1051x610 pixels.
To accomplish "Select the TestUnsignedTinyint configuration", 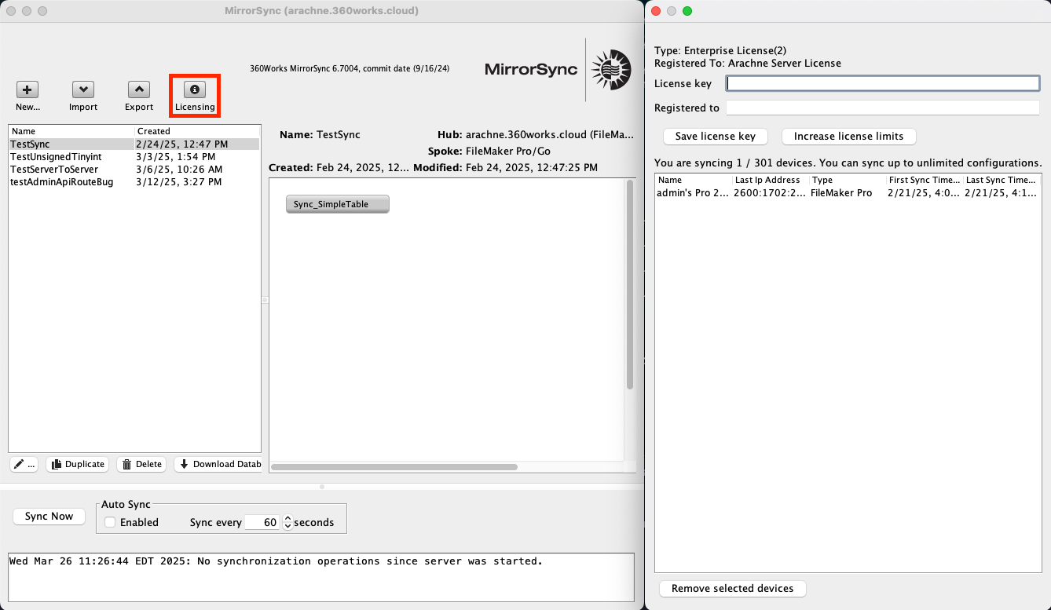I will (x=134, y=157).
